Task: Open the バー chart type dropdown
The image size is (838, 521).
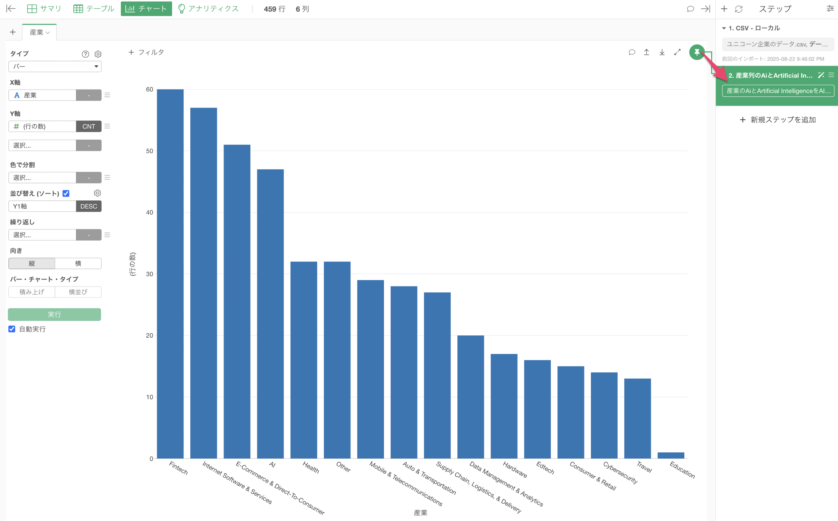Action: point(55,67)
